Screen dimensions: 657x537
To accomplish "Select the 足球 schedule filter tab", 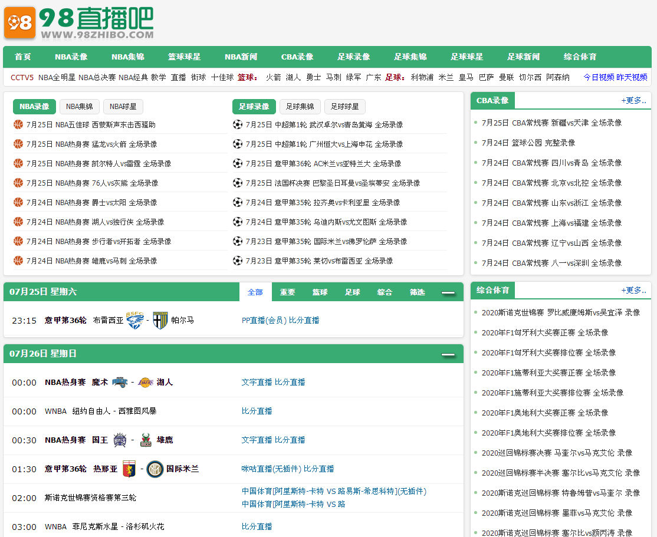I will 352,292.
